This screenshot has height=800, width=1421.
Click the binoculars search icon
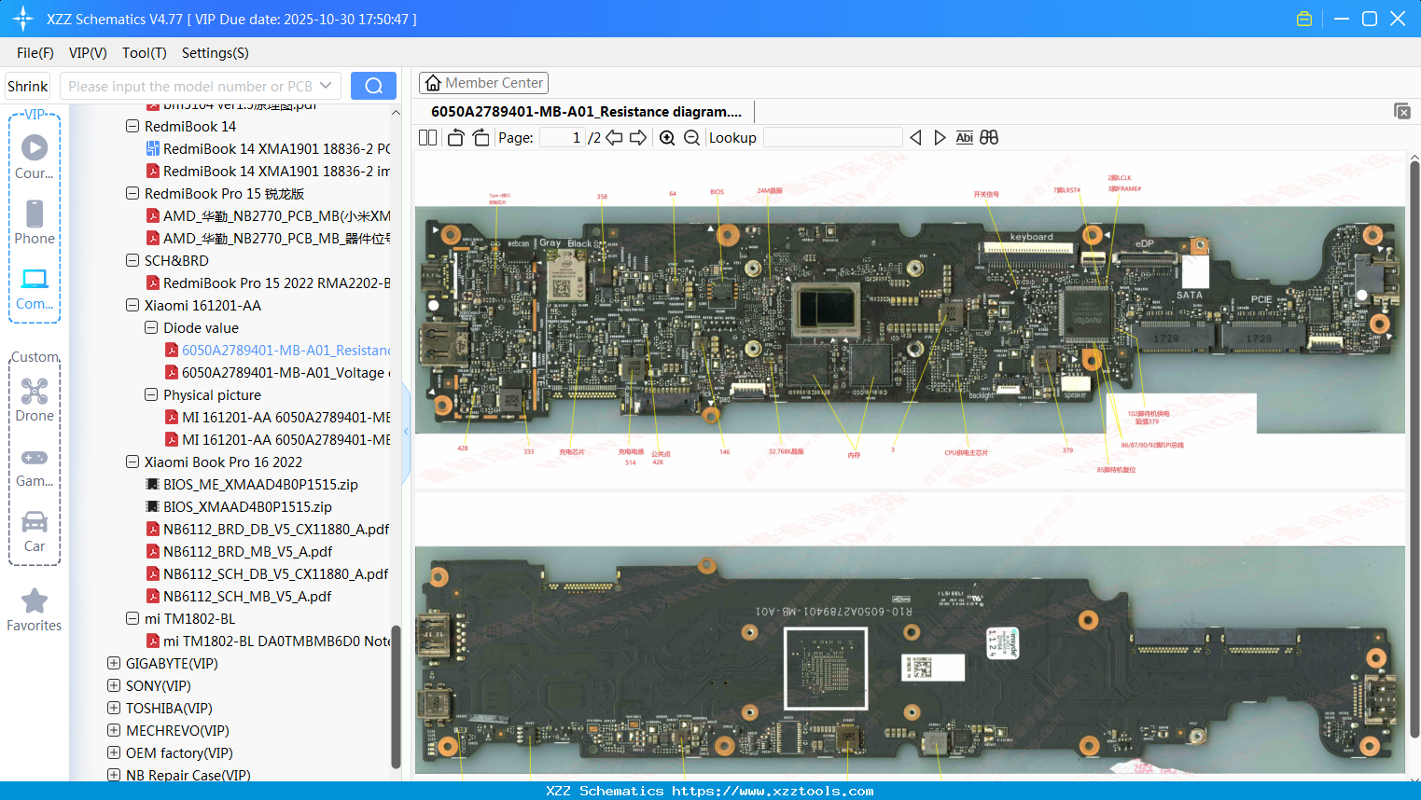(x=989, y=138)
